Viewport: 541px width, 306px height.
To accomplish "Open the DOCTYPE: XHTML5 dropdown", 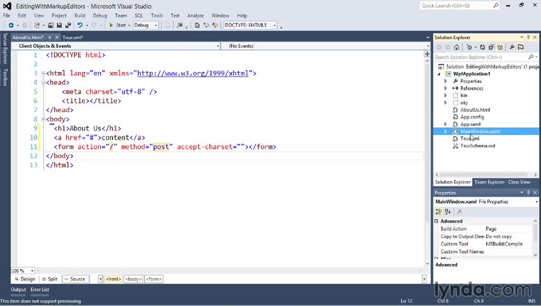I will tap(274, 25).
